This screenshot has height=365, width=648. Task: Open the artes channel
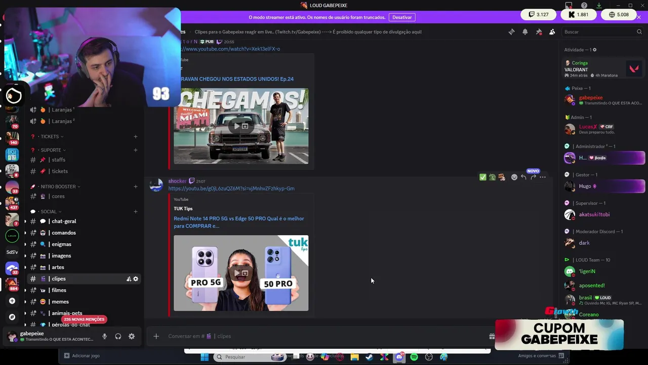point(84,267)
